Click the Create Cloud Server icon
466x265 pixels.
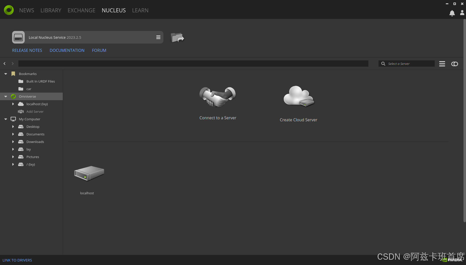coord(299,96)
